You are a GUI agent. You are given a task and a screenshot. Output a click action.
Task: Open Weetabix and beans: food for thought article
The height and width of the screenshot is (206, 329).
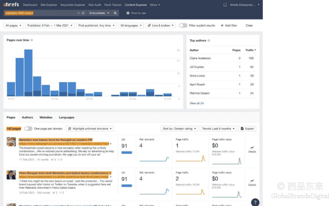pyautogui.click(x=56, y=140)
